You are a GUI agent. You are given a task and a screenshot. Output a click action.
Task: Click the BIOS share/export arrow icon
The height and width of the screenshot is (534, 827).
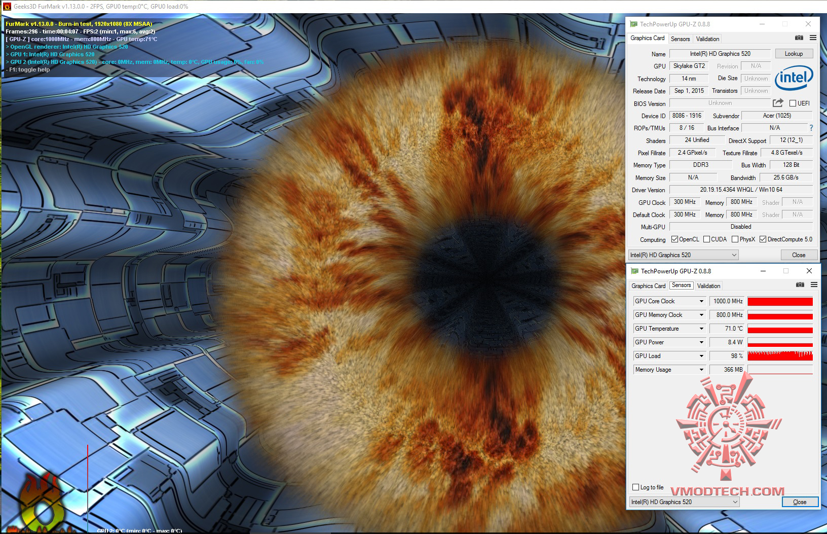point(778,103)
